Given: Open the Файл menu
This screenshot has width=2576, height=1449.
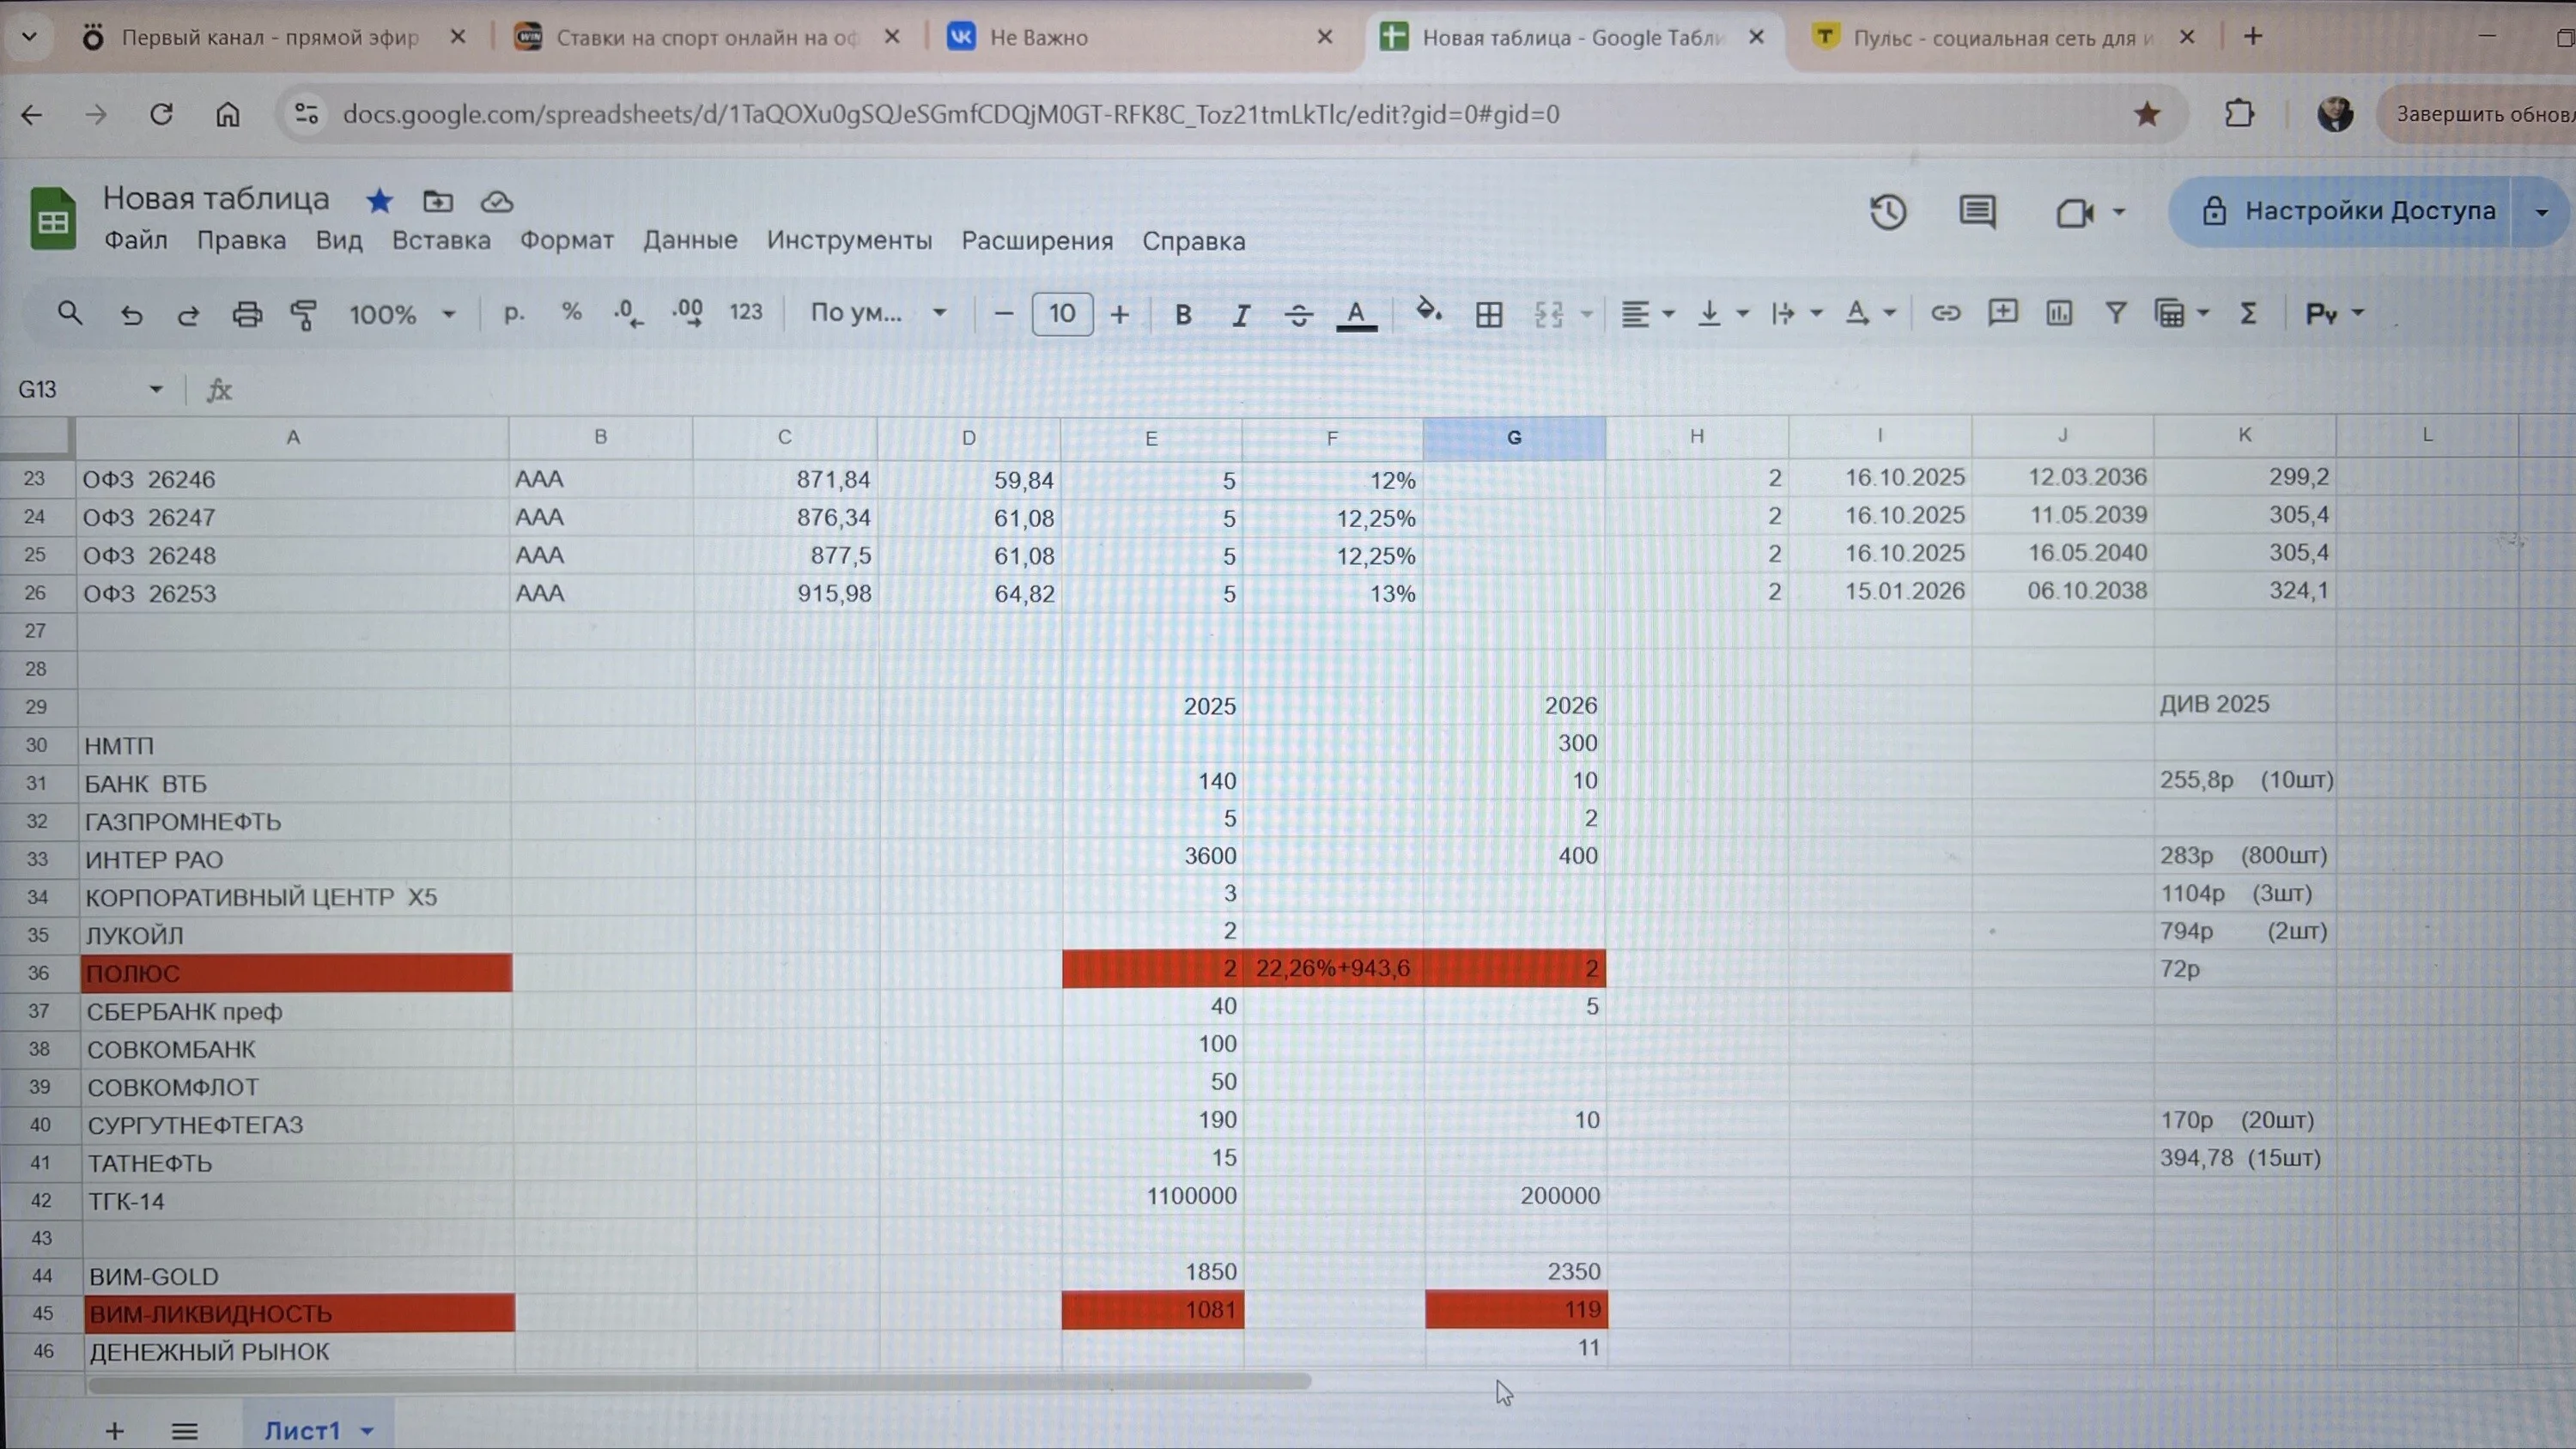Looking at the screenshot, I should [x=136, y=241].
